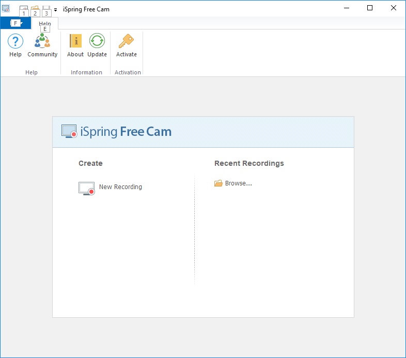Click quick access save button
This screenshot has width=406, height=358.
46,9
